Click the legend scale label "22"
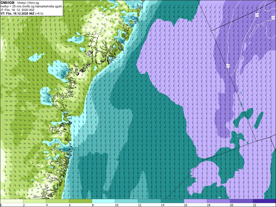The height and width of the screenshot is (207, 276). pos(254,205)
